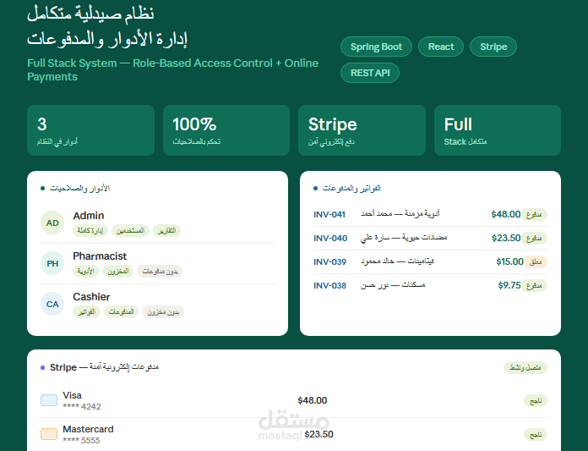Viewport: 588px width, 451px height.
Task: Select the REST API tag
Action: pos(370,73)
